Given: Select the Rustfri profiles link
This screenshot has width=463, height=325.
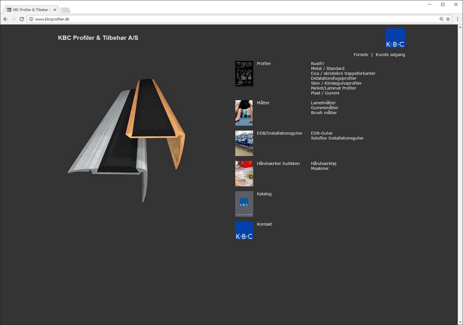Looking at the screenshot, I should [x=317, y=64].
